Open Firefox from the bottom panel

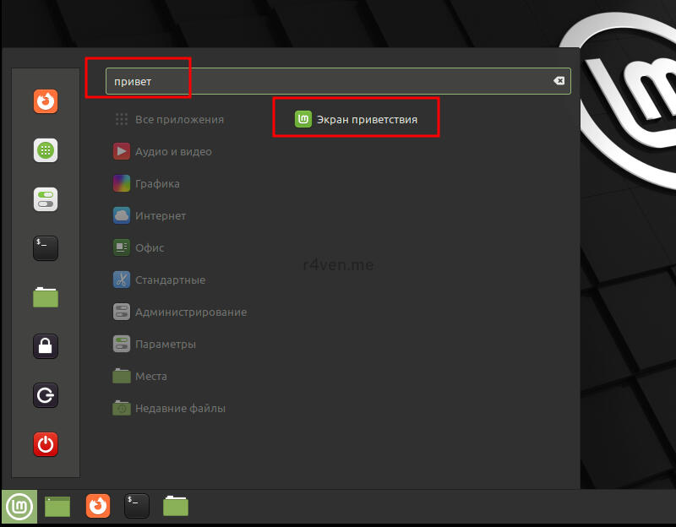[98, 506]
